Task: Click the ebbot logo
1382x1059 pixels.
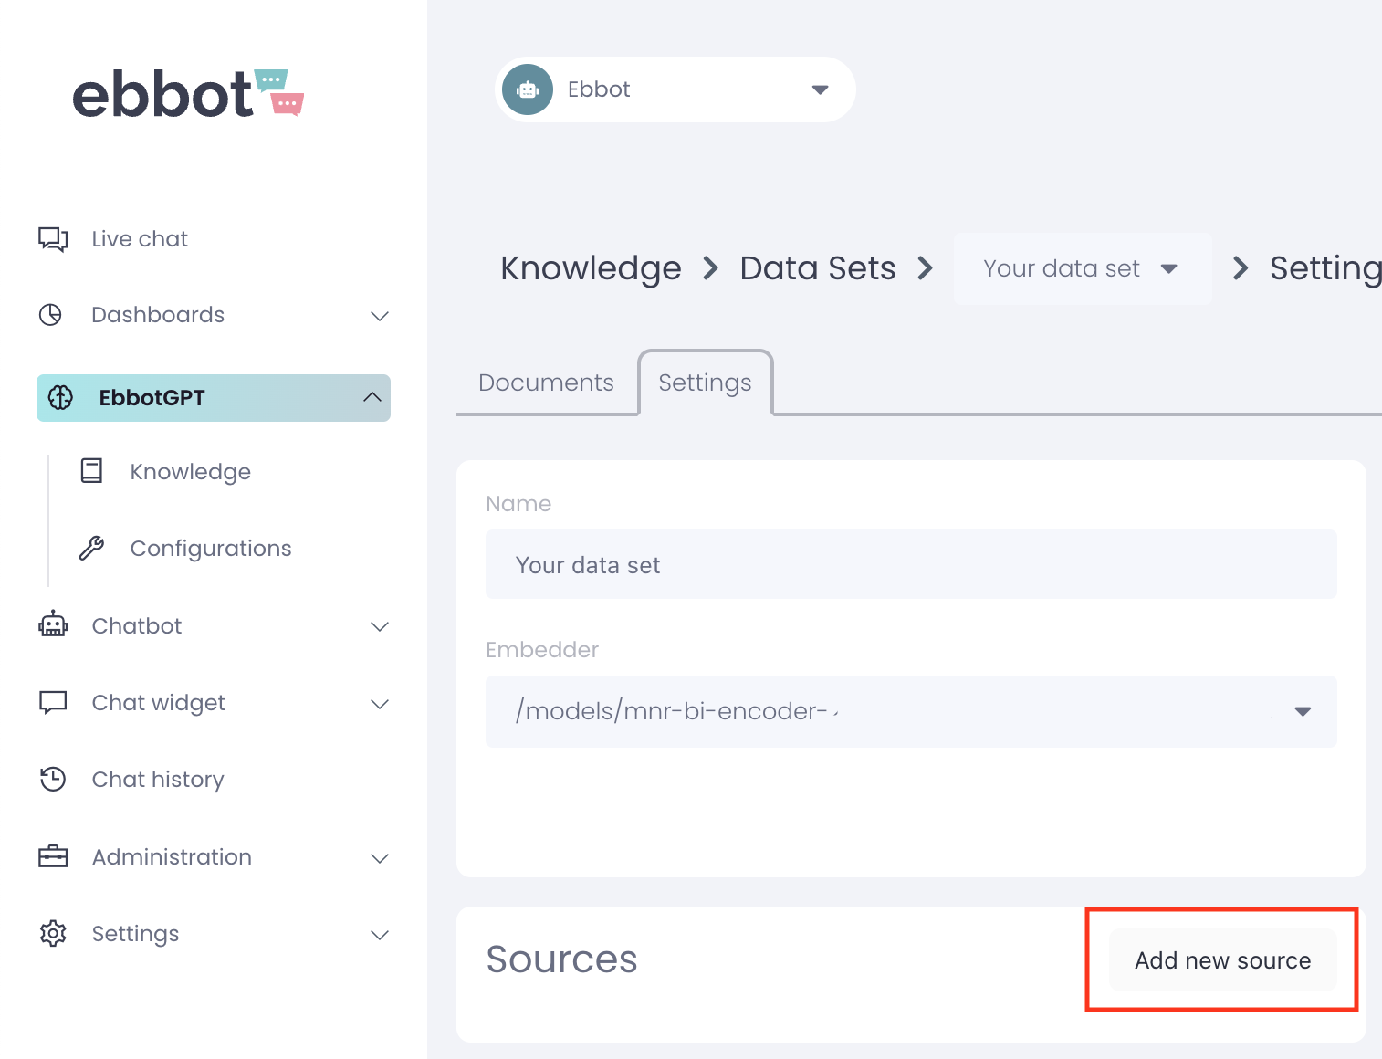Action: (187, 94)
